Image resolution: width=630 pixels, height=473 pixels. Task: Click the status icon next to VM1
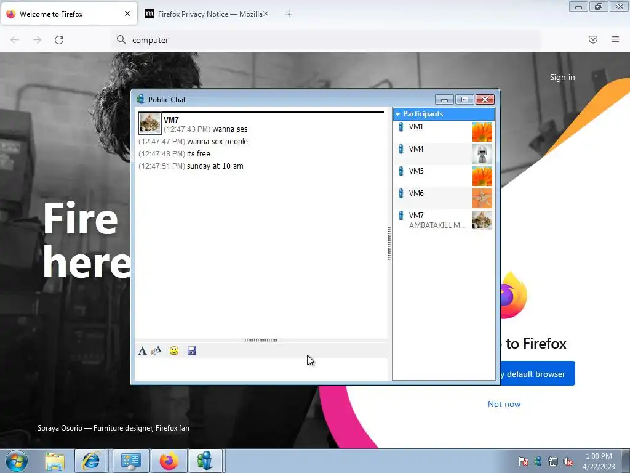point(401,127)
